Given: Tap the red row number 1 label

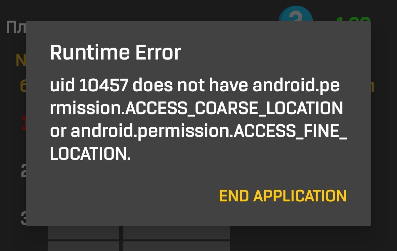Looking at the screenshot, I should pyautogui.click(x=23, y=123).
